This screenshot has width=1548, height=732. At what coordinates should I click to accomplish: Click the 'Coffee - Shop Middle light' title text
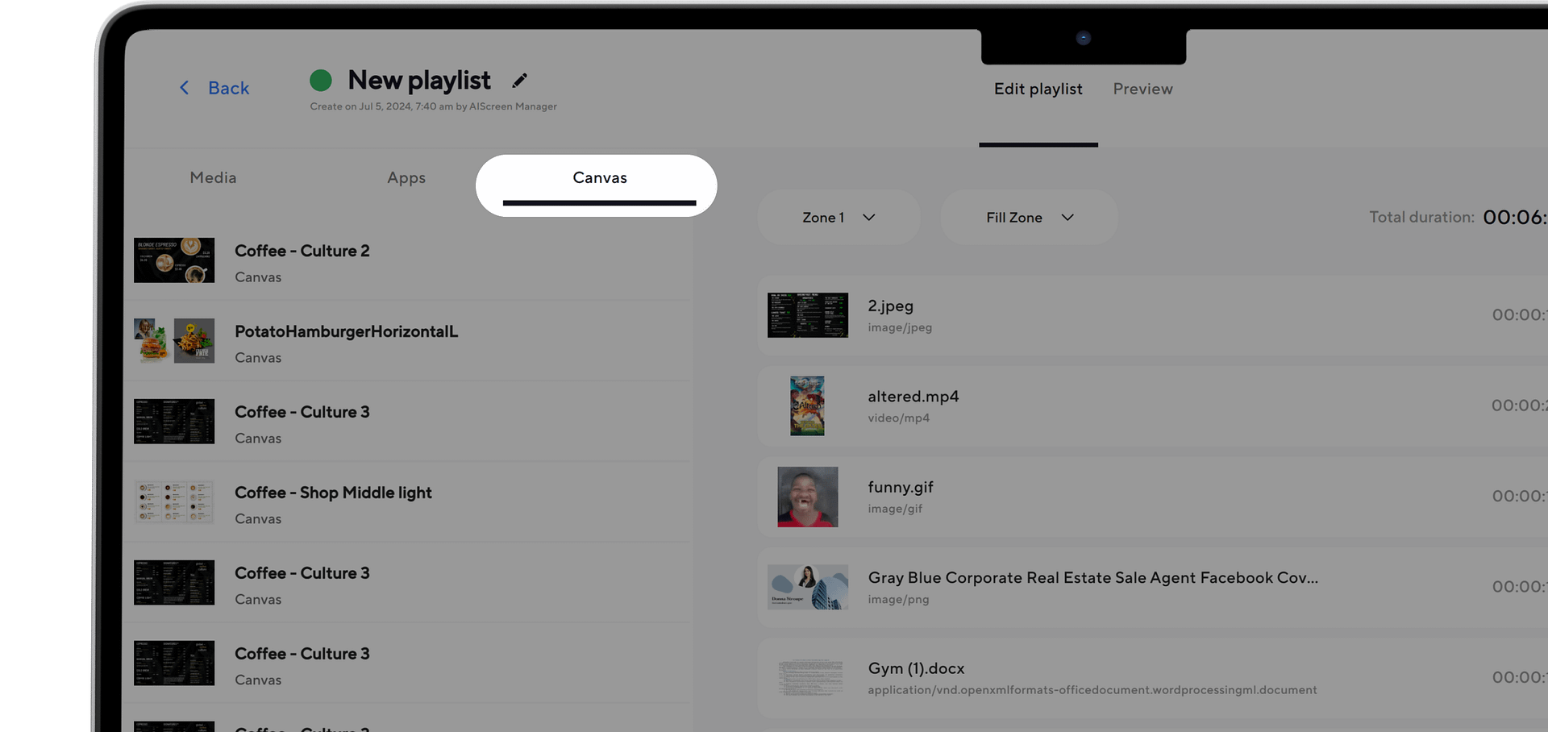333,493
